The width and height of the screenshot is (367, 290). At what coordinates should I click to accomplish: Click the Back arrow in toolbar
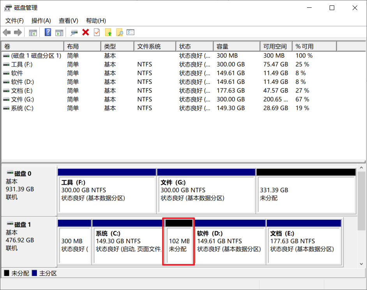7,33
